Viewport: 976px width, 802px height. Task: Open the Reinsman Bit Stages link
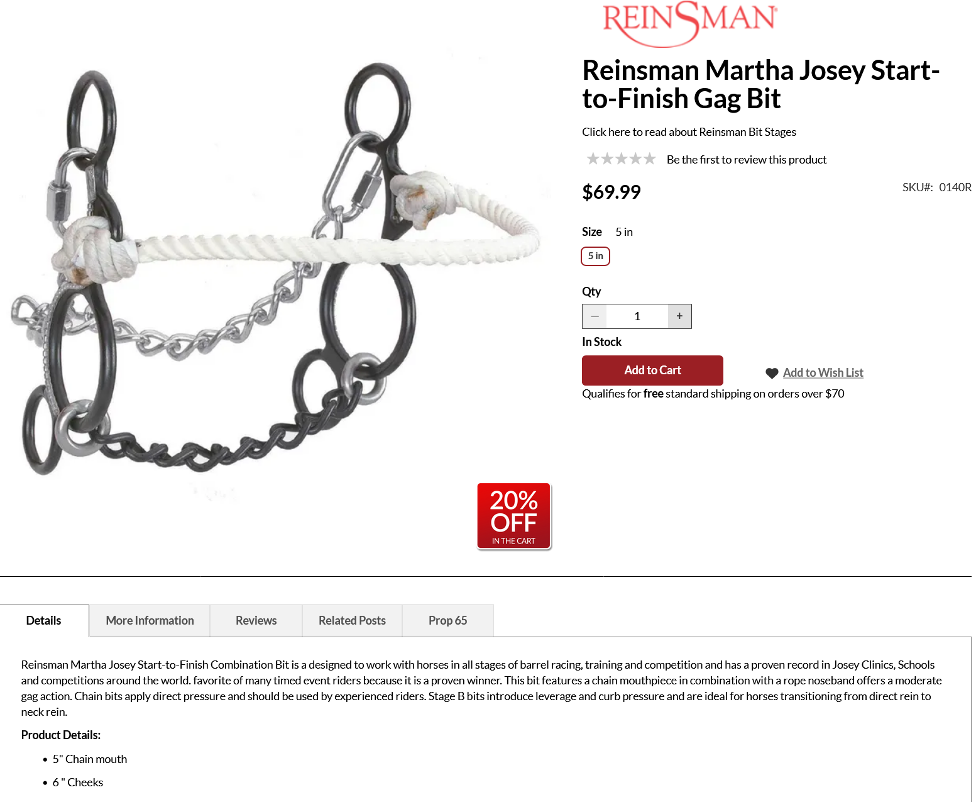(689, 132)
